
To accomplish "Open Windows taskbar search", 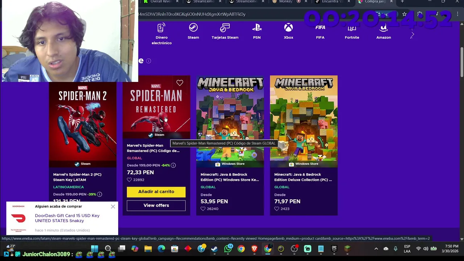I will (108, 249).
